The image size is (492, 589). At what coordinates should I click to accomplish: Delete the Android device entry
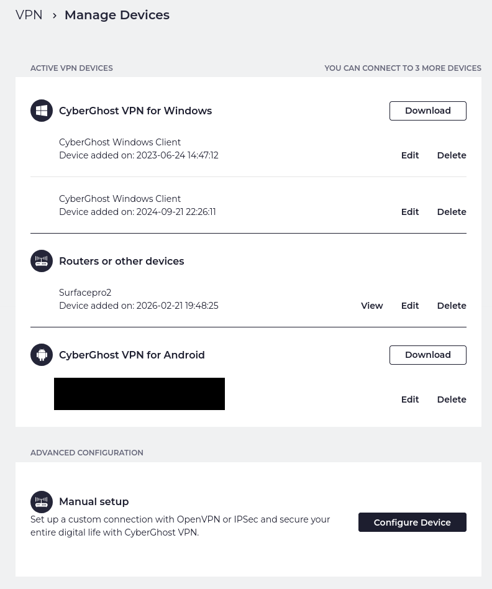pos(452,400)
